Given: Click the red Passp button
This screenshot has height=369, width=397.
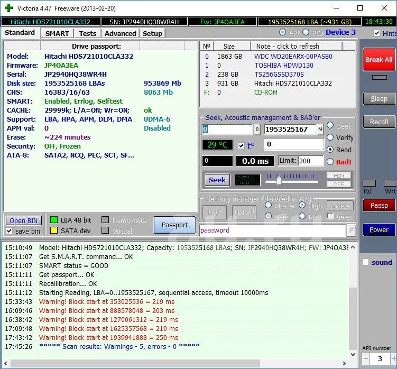Looking at the screenshot, I should point(378,205).
